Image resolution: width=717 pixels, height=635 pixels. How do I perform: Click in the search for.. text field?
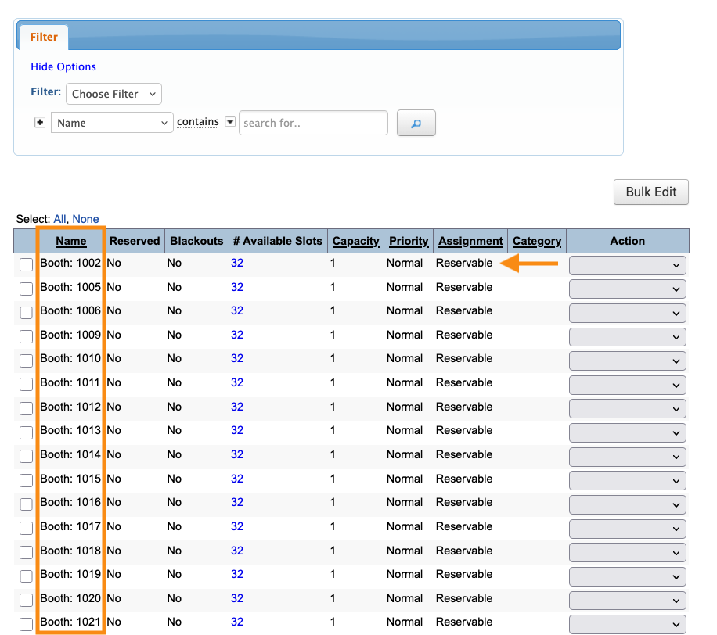tap(313, 123)
